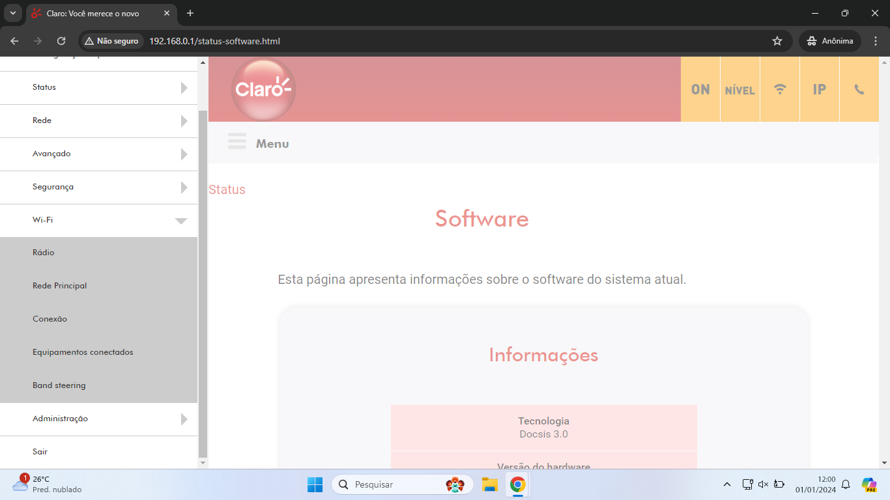Click the phone icon in header
This screenshot has width=890, height=500.
pyautogui.click(x=859, y=89)
